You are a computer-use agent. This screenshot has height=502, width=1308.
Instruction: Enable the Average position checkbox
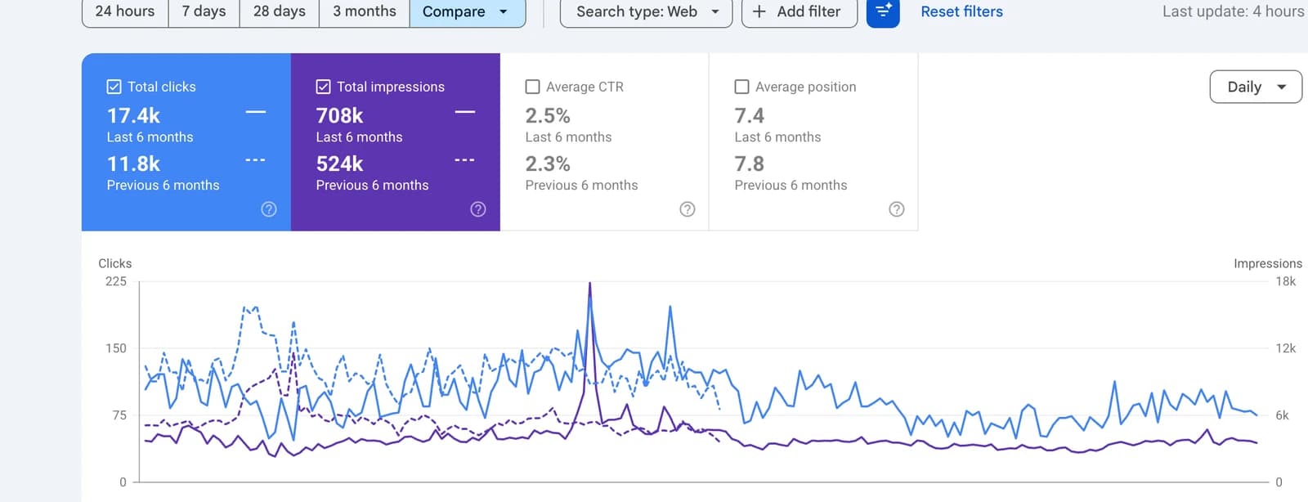[742, 87]
